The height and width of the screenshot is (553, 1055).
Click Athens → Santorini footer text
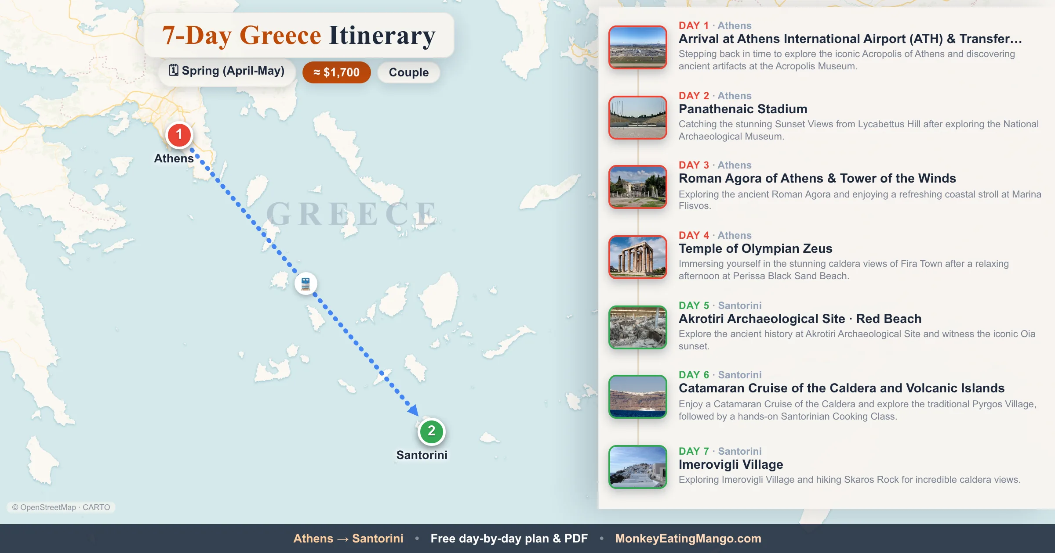[348, 539]
